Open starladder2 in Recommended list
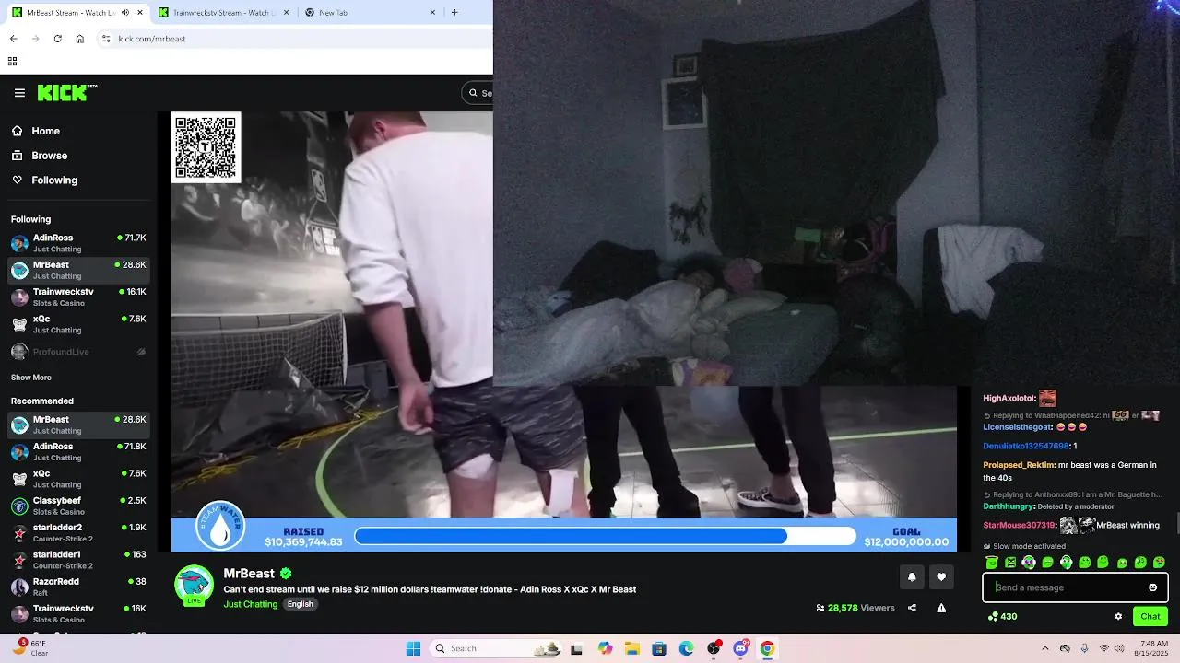The height and width of the screenshot is (663, 1180). pyautogui.click(x=79, y=533)
